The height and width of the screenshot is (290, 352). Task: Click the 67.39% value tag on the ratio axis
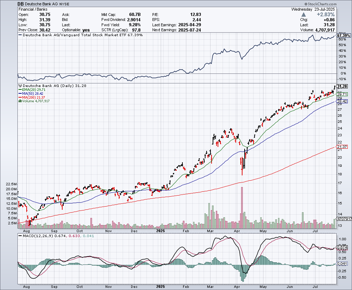click(344, 35)
